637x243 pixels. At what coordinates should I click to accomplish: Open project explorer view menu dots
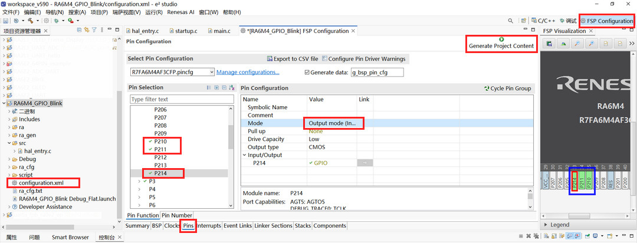tap(101, 30)
